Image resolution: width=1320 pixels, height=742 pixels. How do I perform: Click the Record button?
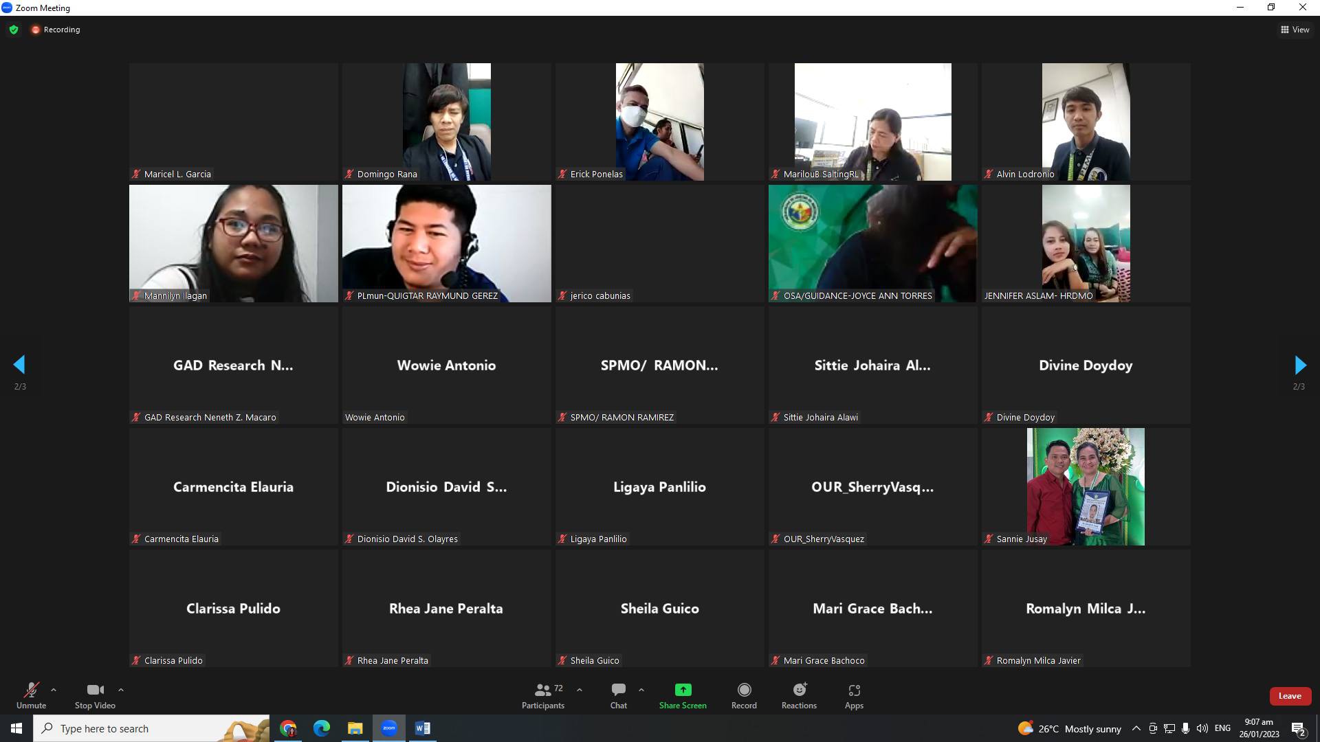tap(744, 695)
